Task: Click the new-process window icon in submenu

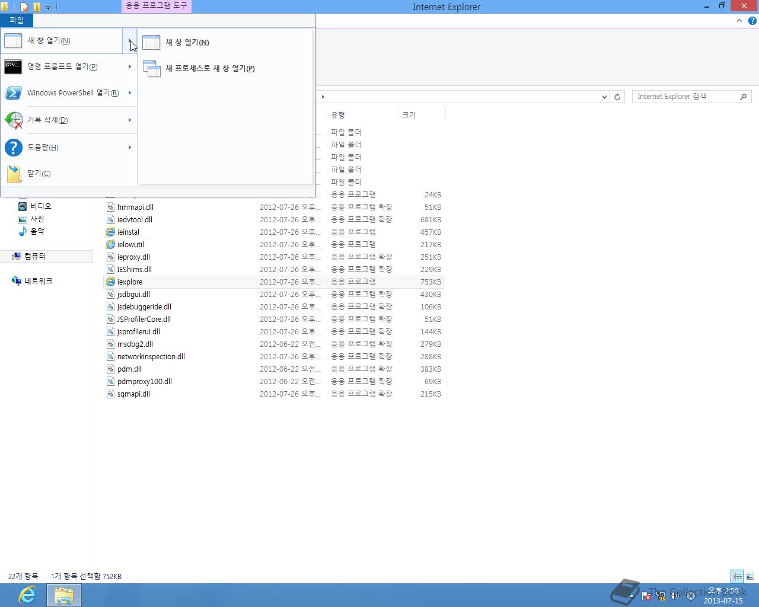Action: (x=152, y=69)
